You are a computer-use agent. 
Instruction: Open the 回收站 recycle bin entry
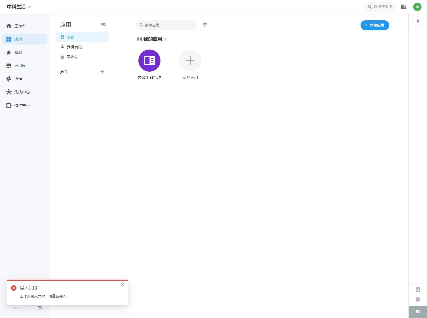[x=72, y=57]
